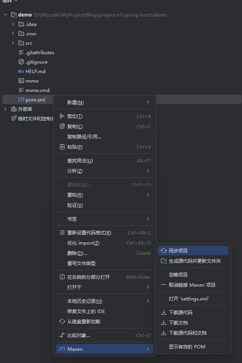Expand the src folder node
The height and width of the screenshot is (363, 242).
pos(13,43)
